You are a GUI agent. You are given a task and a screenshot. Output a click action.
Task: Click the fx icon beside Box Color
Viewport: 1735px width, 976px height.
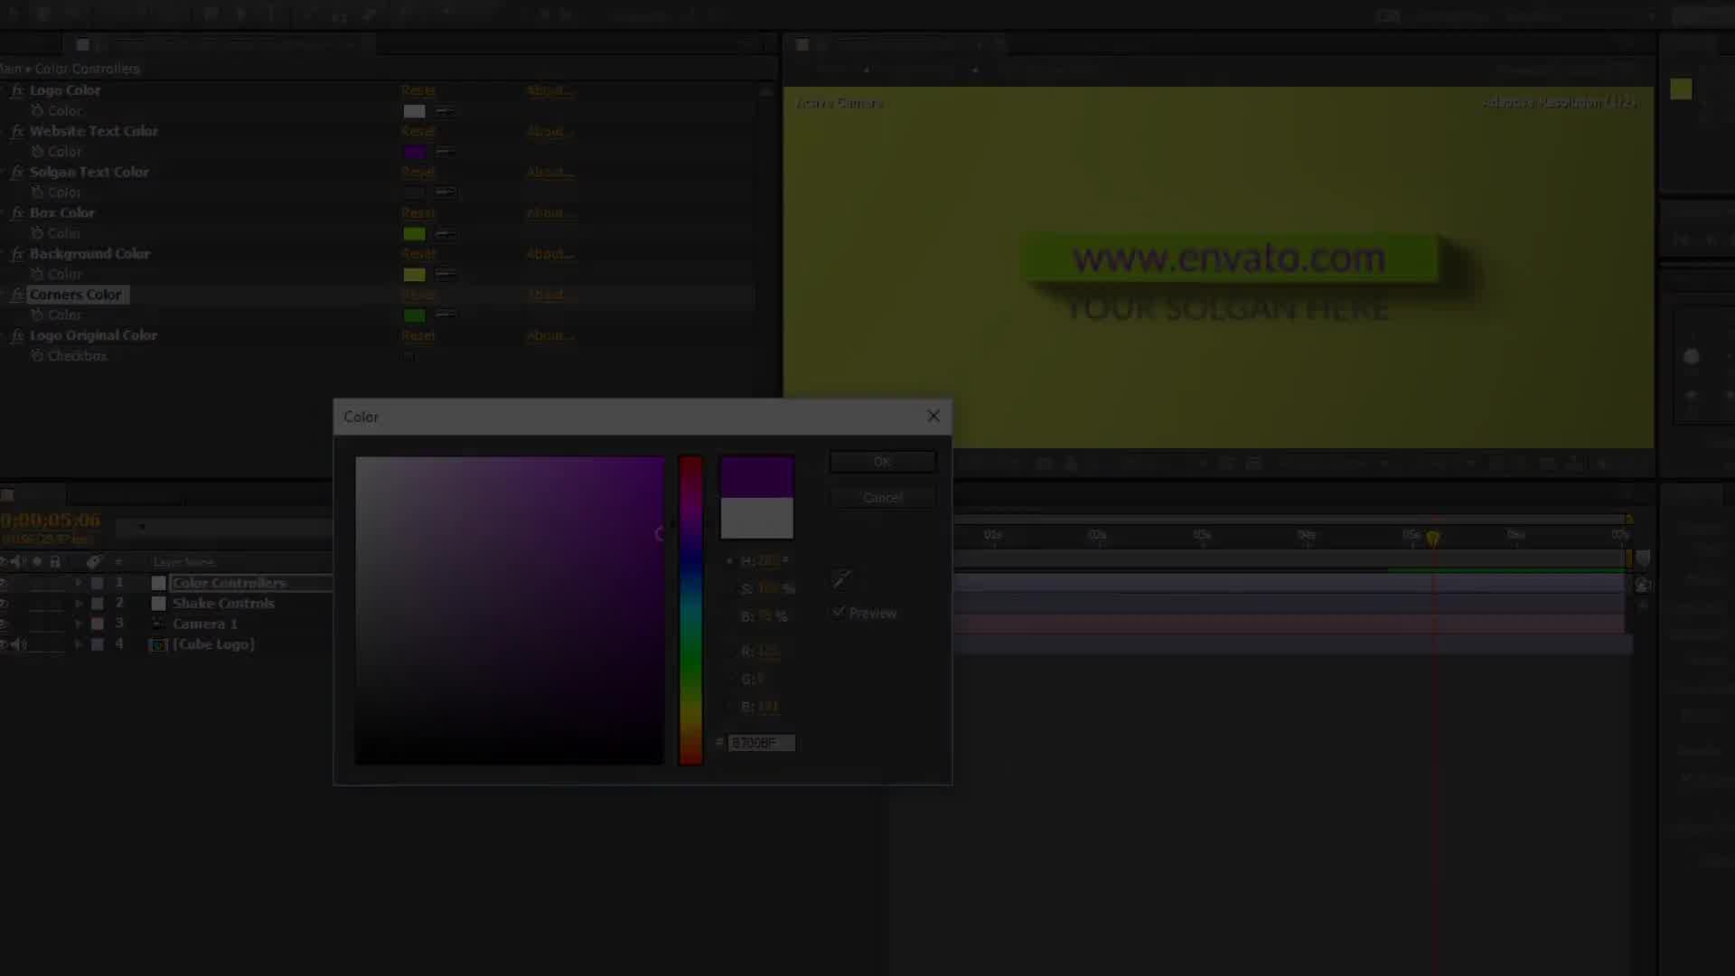[17, 212]
